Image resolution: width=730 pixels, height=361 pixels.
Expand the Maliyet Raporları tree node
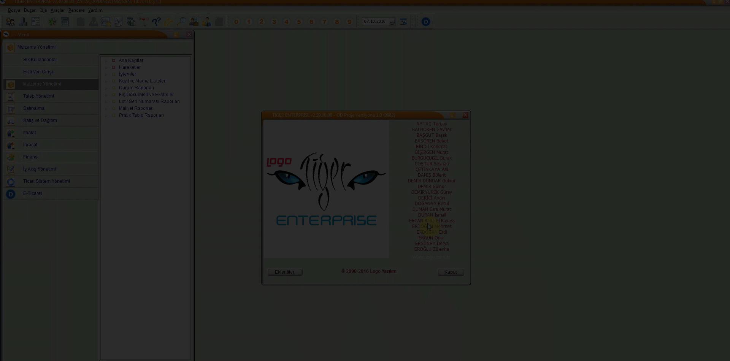coord(106,109)
